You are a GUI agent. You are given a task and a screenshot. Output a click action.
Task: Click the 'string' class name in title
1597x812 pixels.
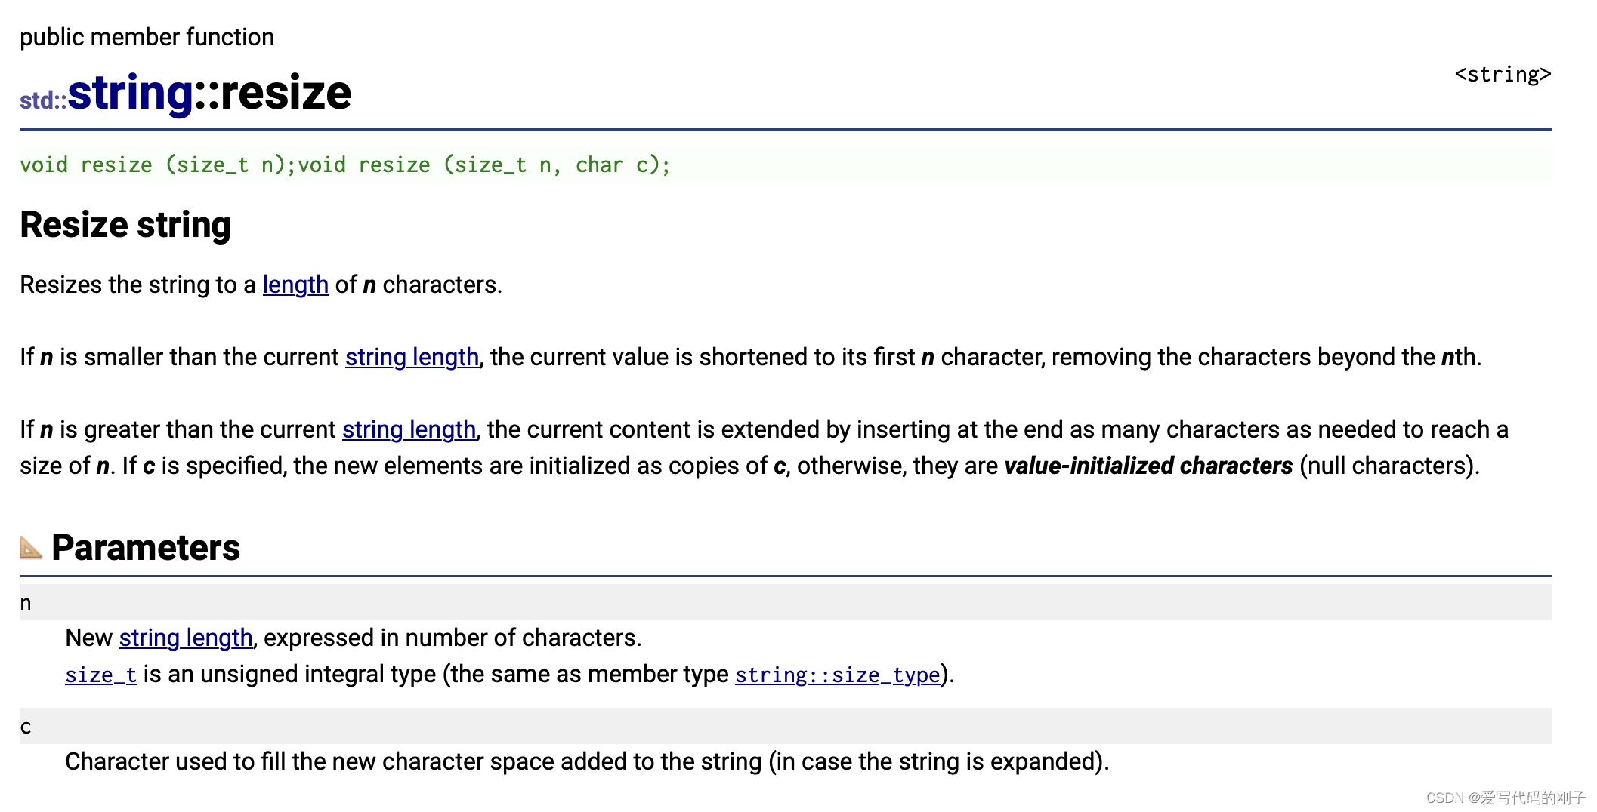point(131,93)
